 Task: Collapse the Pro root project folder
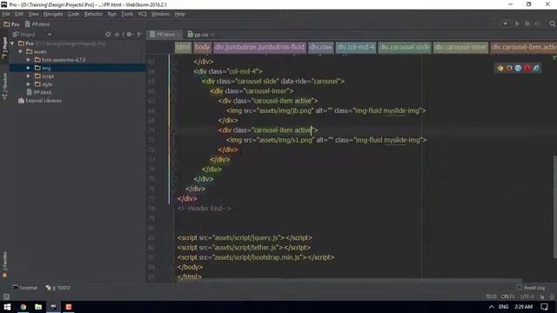pos(12,43)
